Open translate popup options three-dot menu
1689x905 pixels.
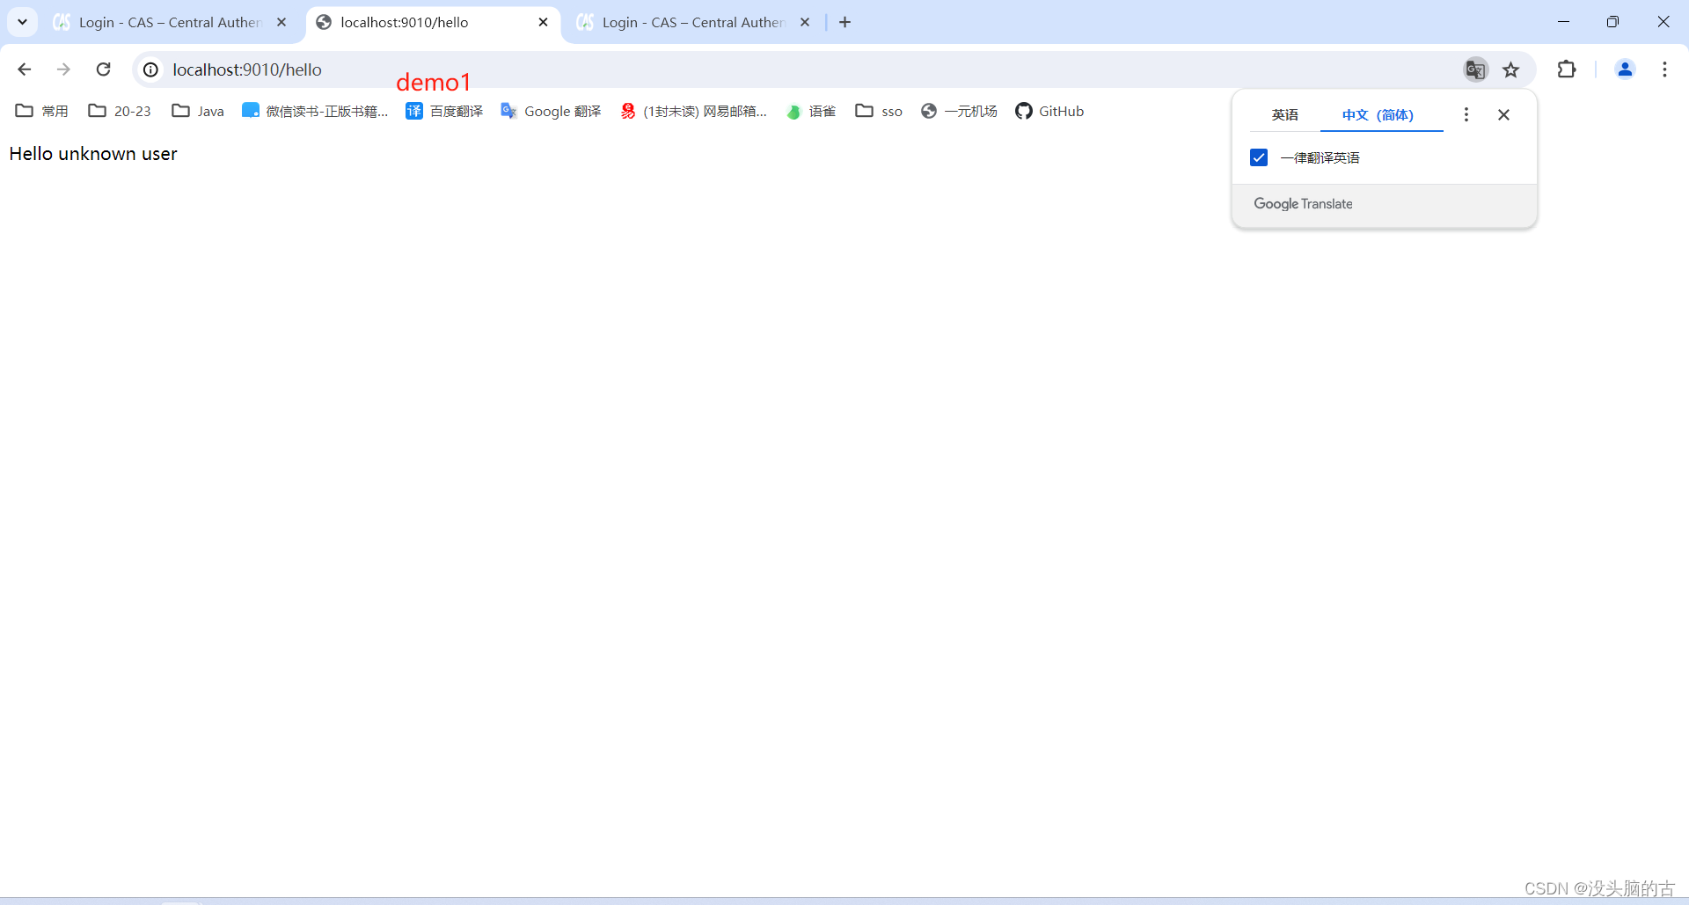coord(1466,114)
